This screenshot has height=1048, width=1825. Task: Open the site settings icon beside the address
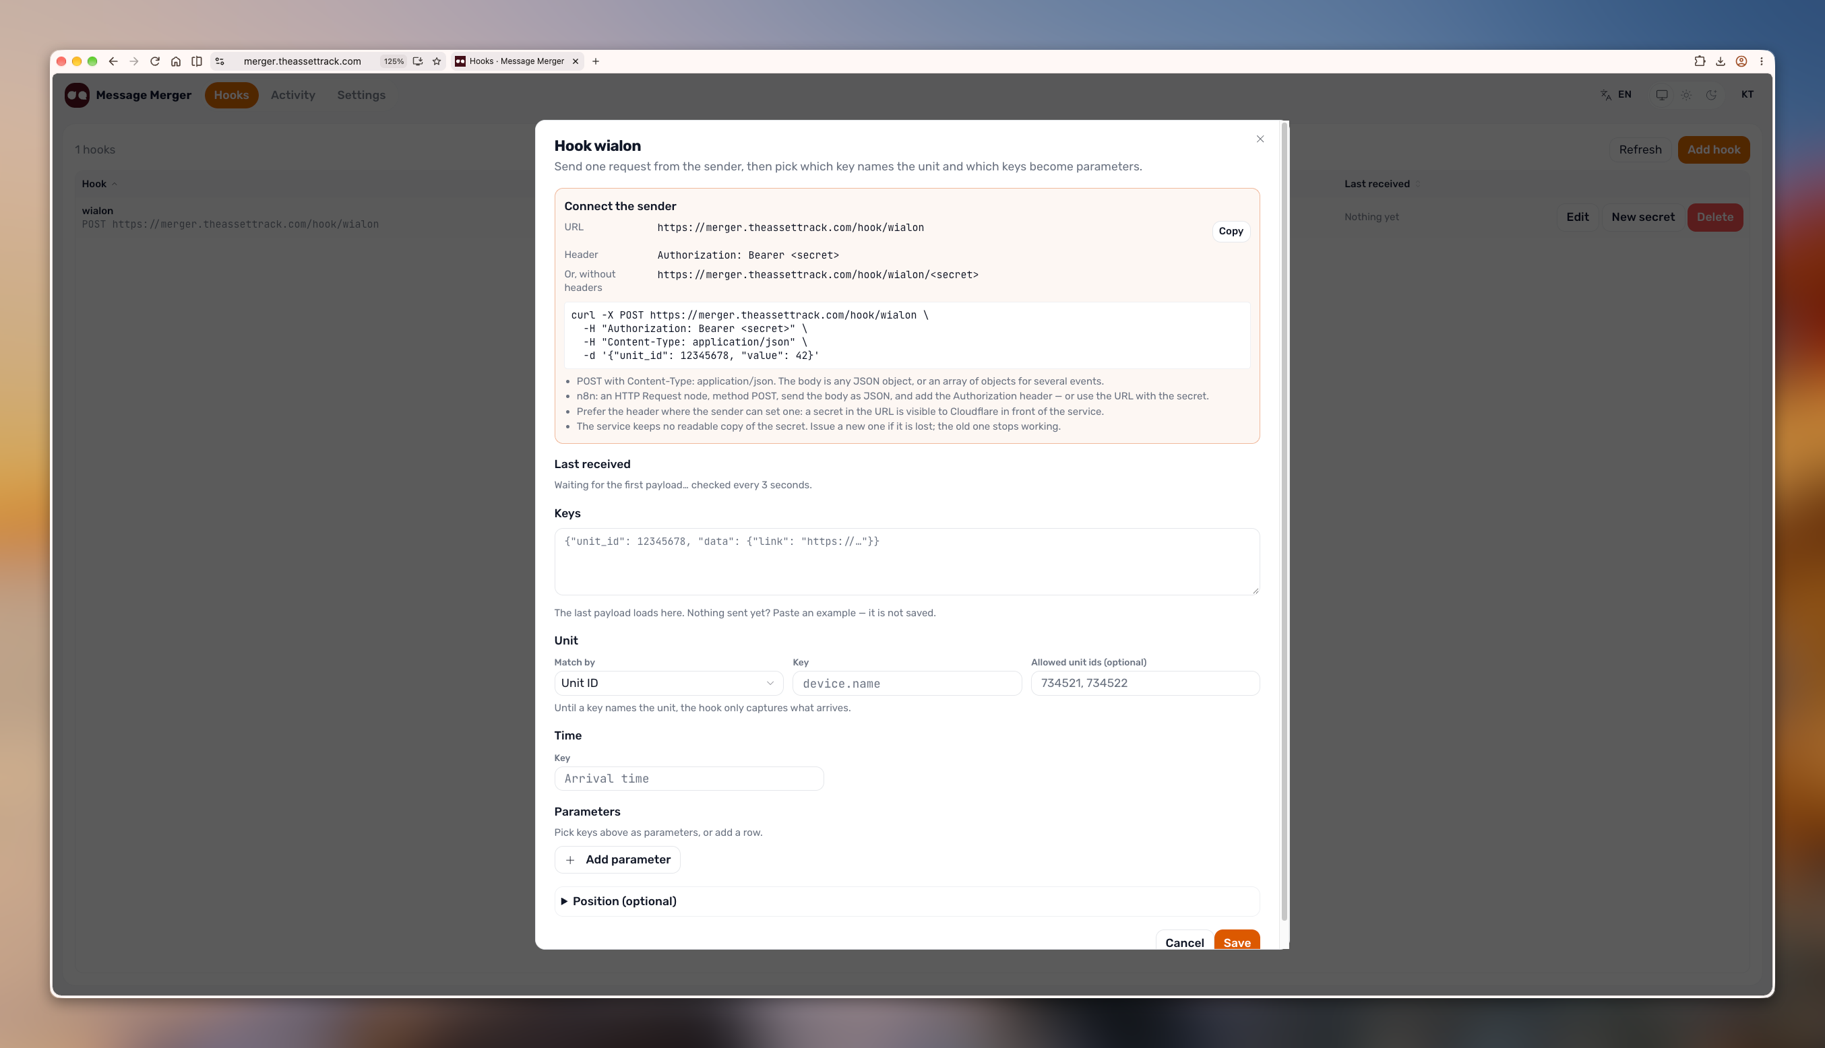pos(220,61)
